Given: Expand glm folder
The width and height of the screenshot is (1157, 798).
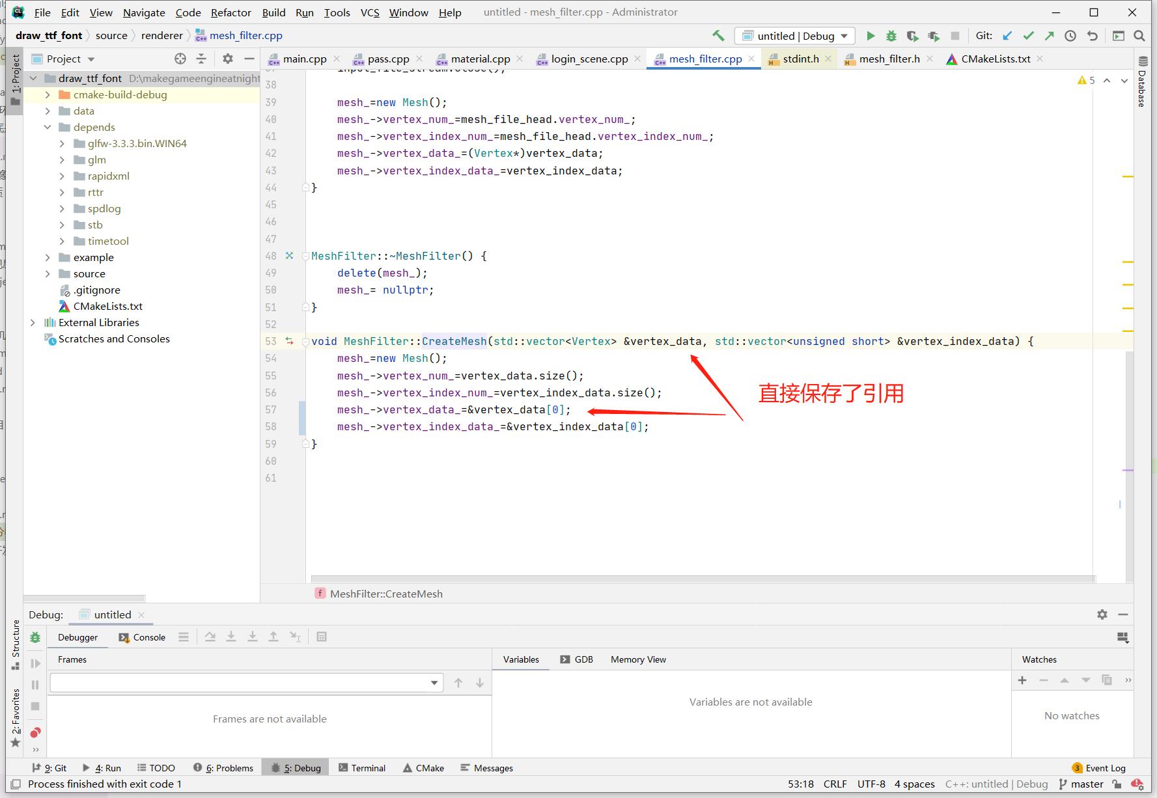Looking at the screenshot, I should pyautogui.click(x=62, y=159).
